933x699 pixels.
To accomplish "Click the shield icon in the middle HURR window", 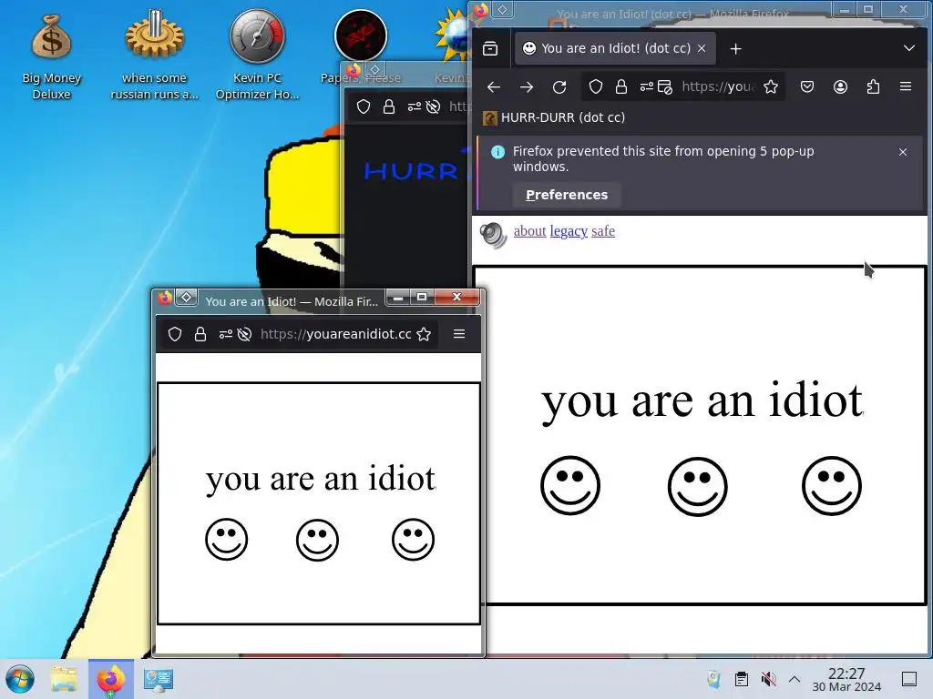I will pos(364,106).
